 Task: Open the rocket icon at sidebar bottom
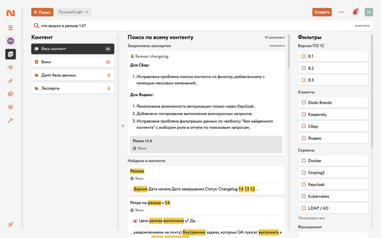click(x=11, y=224)
